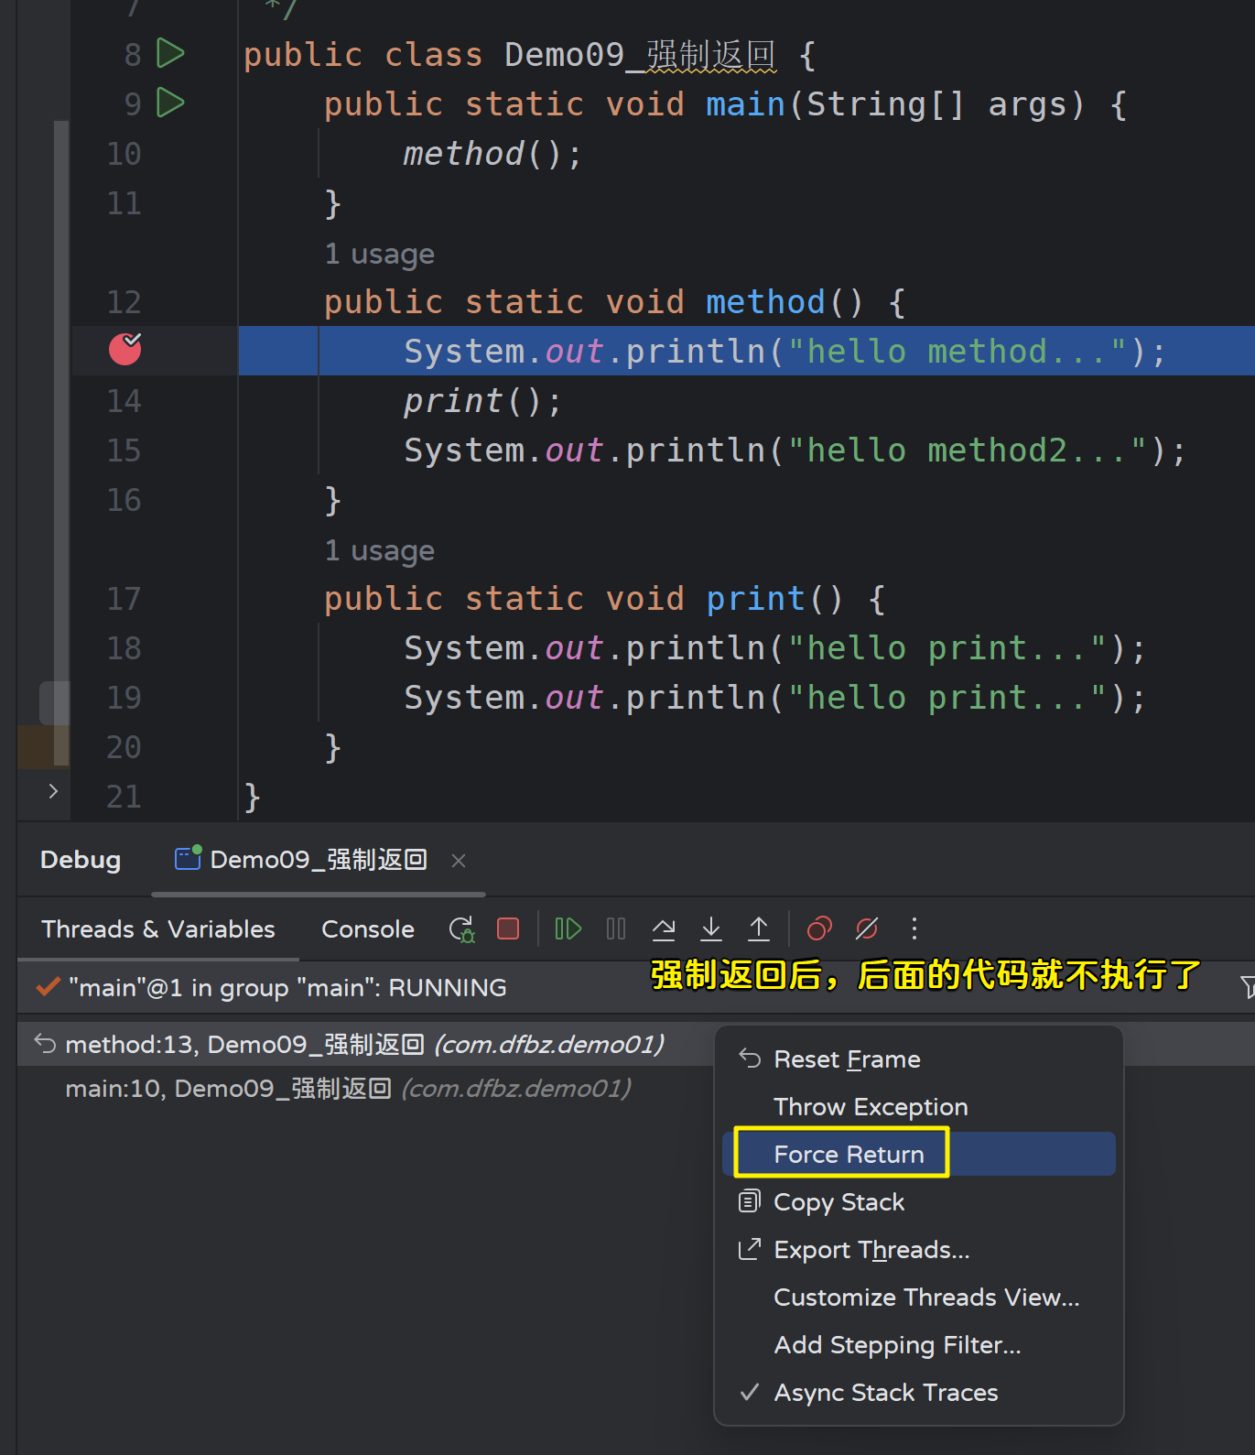Switch to the Console tab
This screenshot has width=1255, height=1455.
click(x=368, y=929)
